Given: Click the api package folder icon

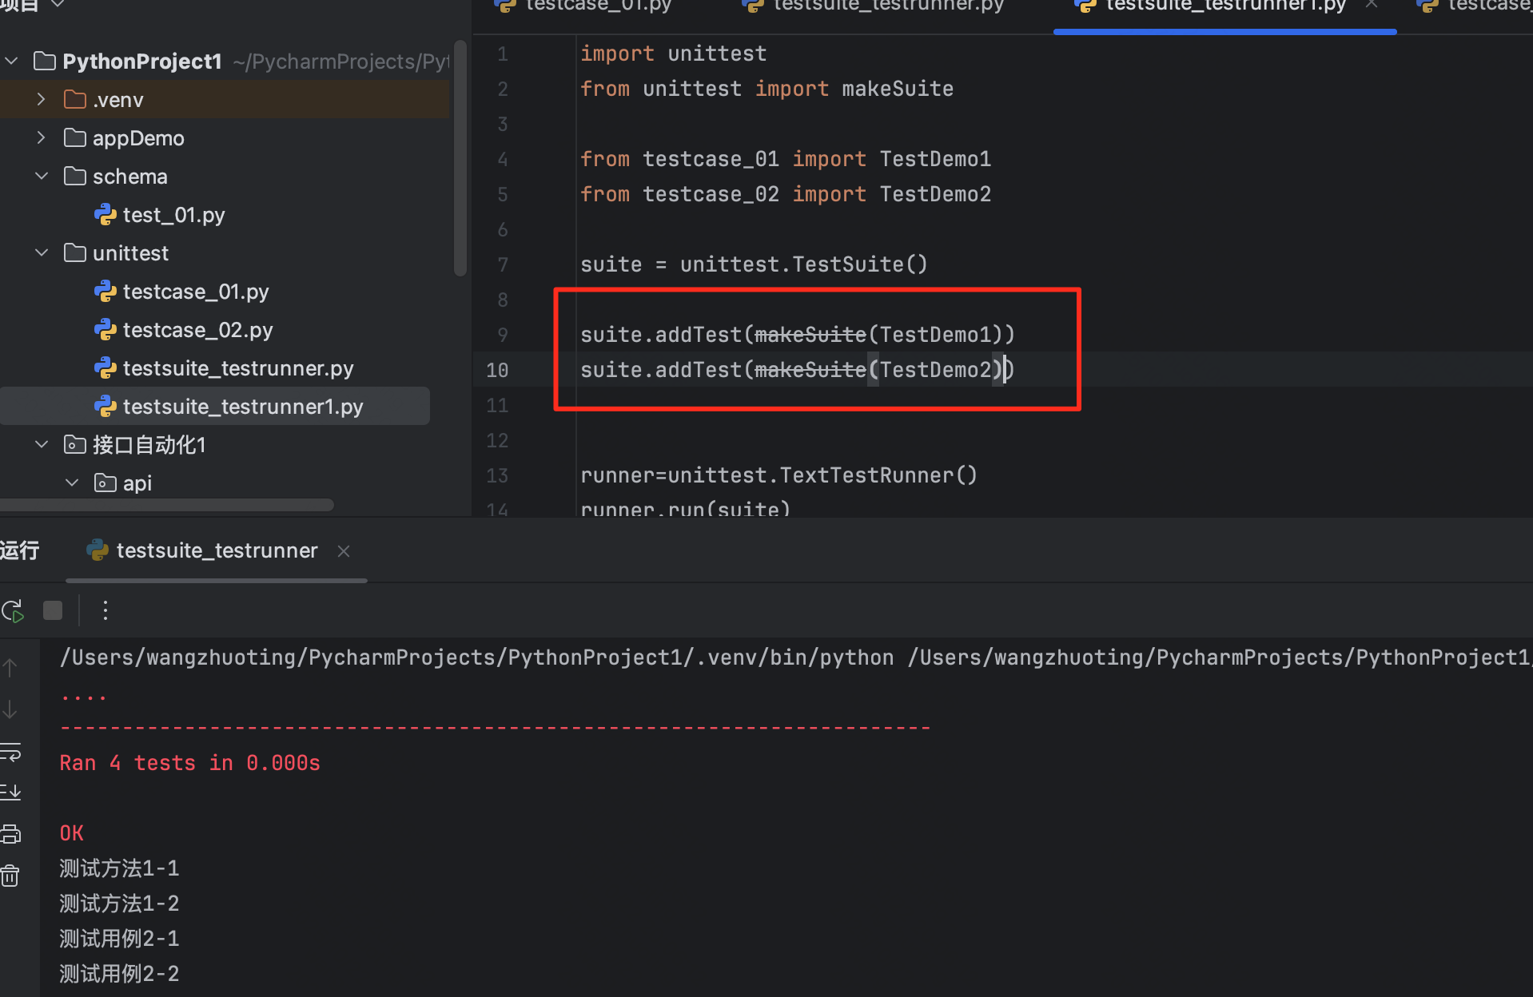Looking at the screenshot, I should 106,483.
